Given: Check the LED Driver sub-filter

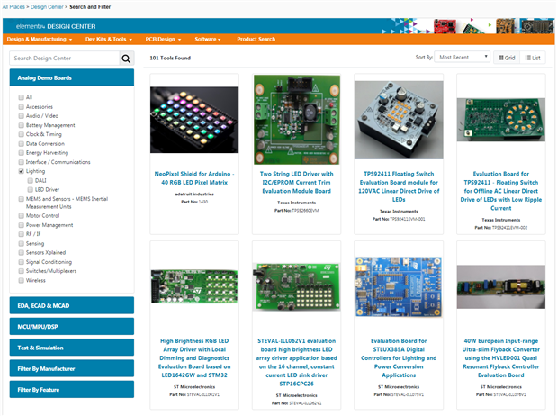Looking at the screenshot, I should [x=31, y=189].
